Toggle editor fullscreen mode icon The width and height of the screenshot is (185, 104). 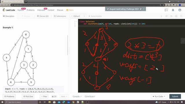(181, 16)
